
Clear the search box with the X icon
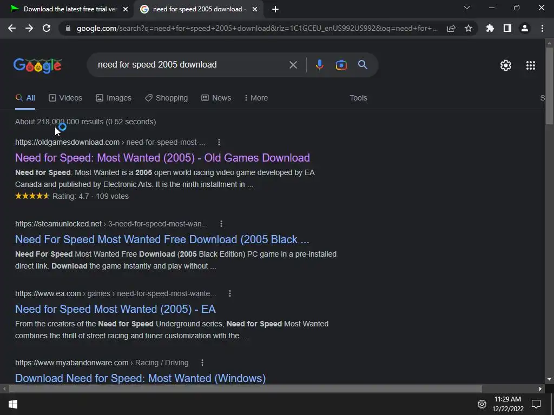(293, 65)
